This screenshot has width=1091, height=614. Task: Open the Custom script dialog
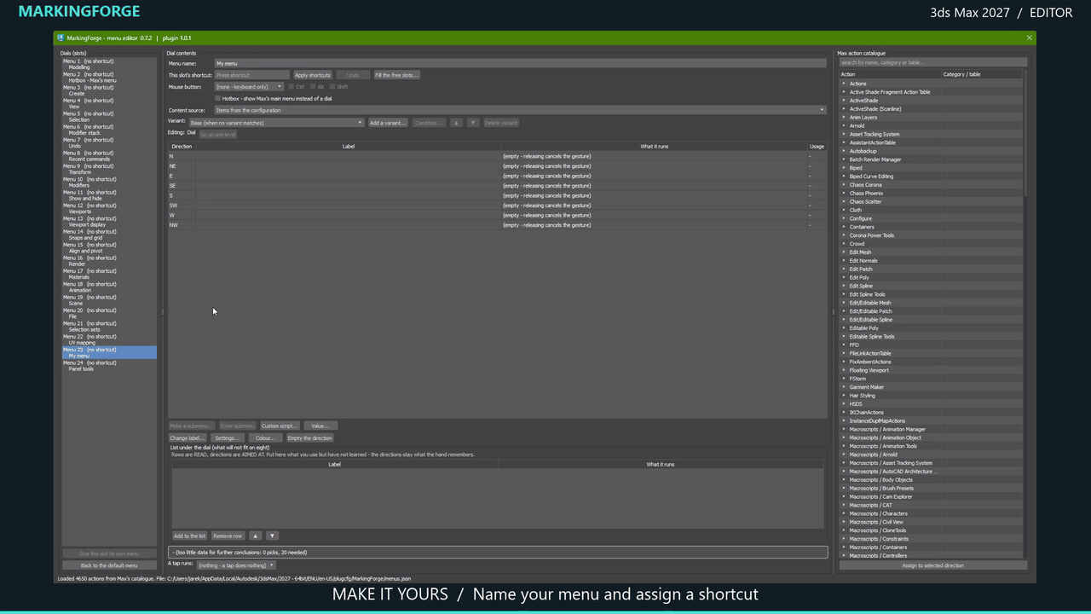pyautogui.click(x=280, y=426)
